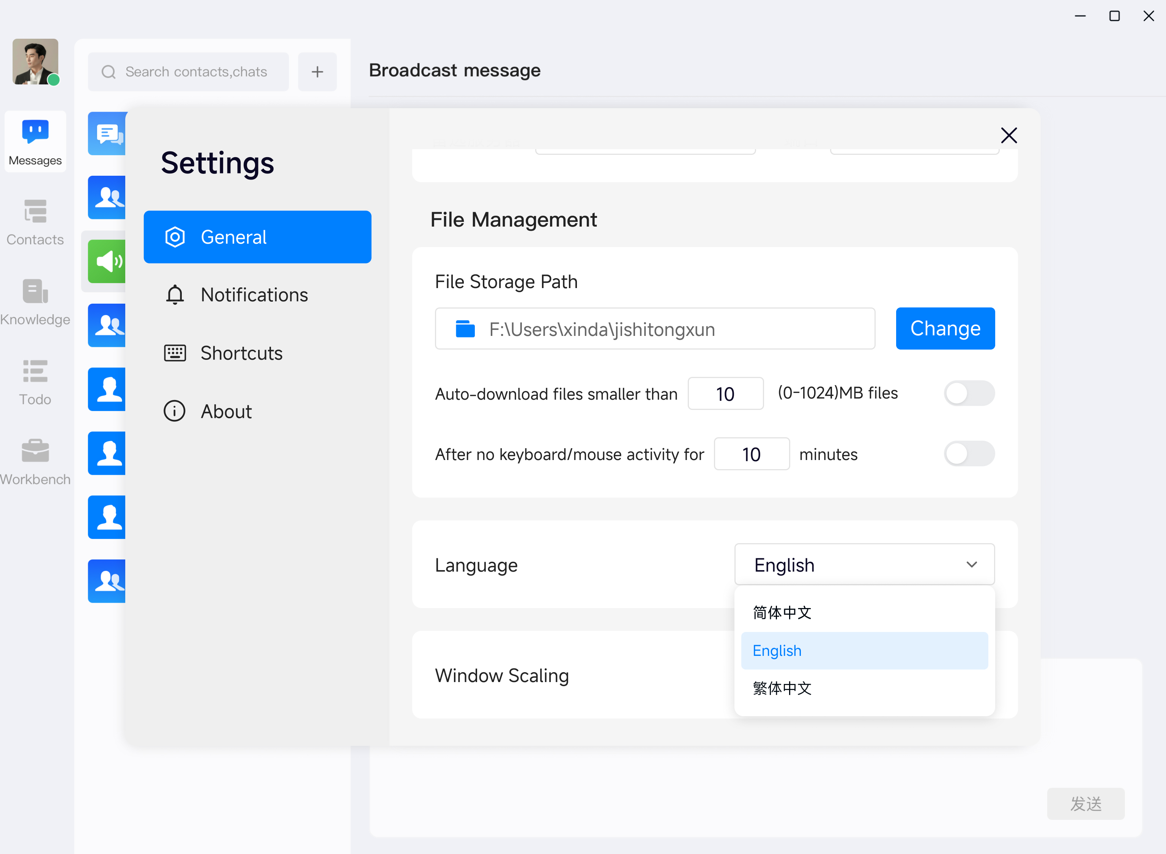Click the user profile avatar
This screenshot has width=1166, height=854.
coord(35,62)
